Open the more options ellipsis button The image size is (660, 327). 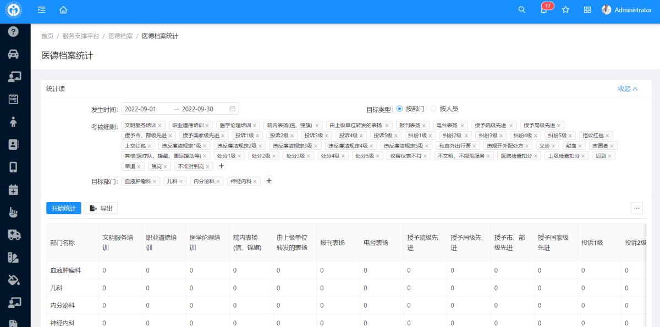637,208
